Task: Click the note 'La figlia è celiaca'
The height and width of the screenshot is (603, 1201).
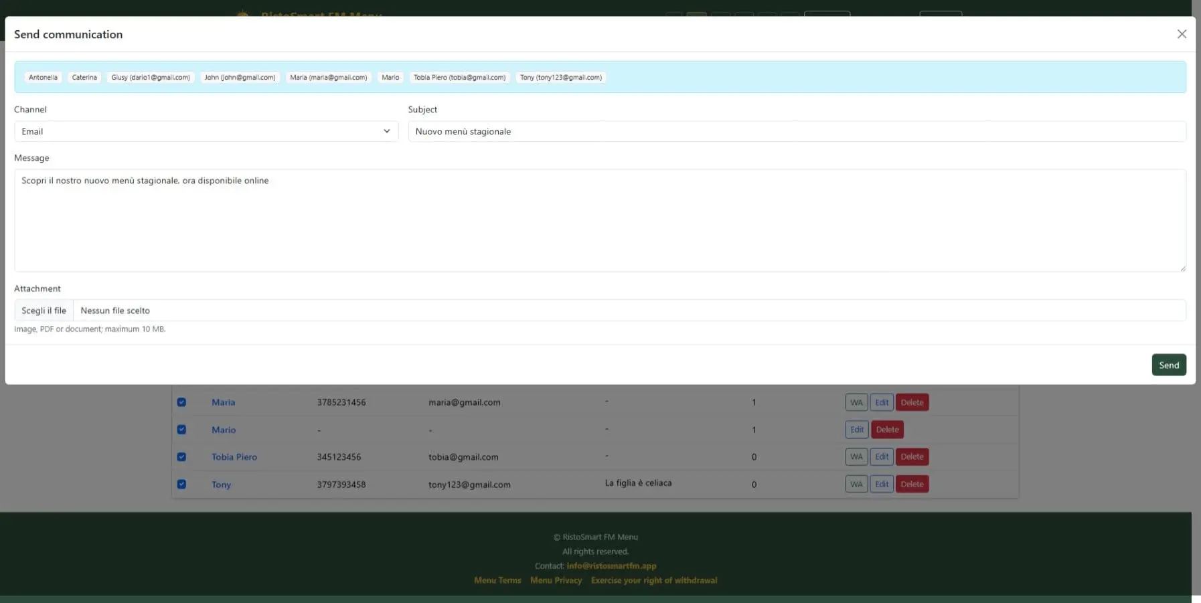Action: [x=638, y=483]
